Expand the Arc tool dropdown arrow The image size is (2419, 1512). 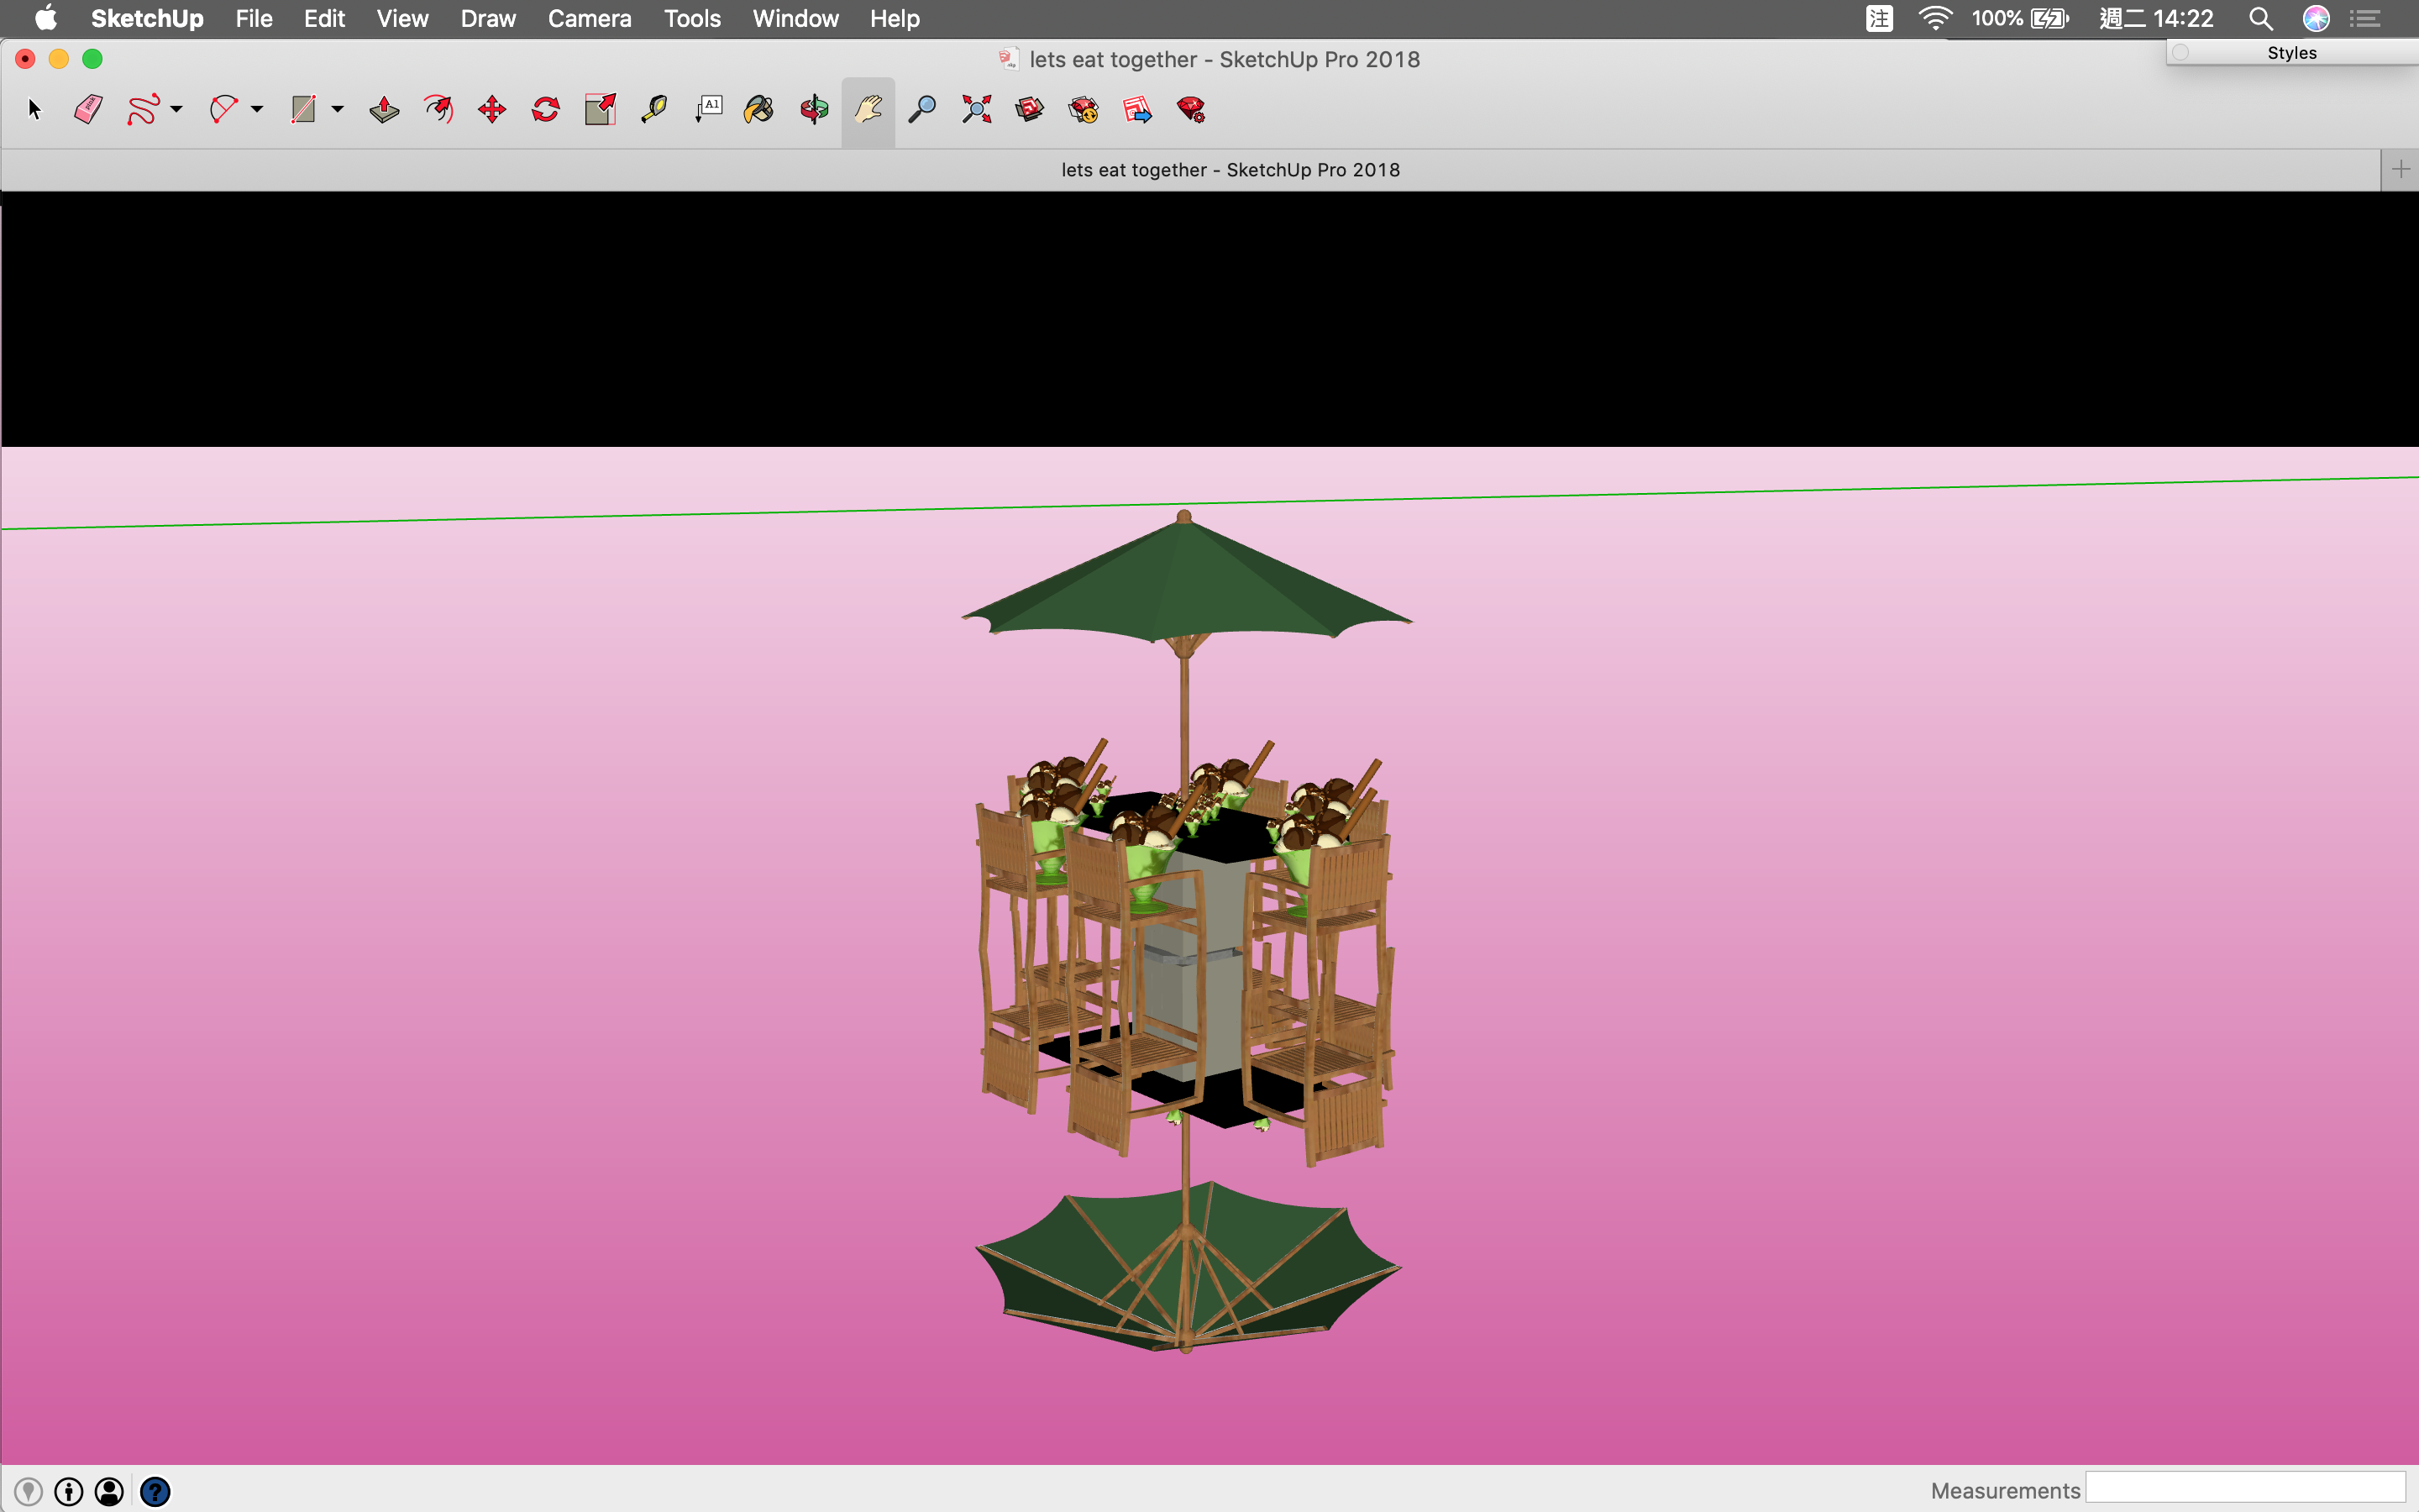click(x=257, y=109)
